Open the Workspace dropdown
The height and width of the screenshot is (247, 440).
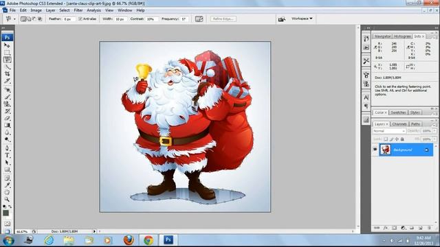(x=302, y=19)
